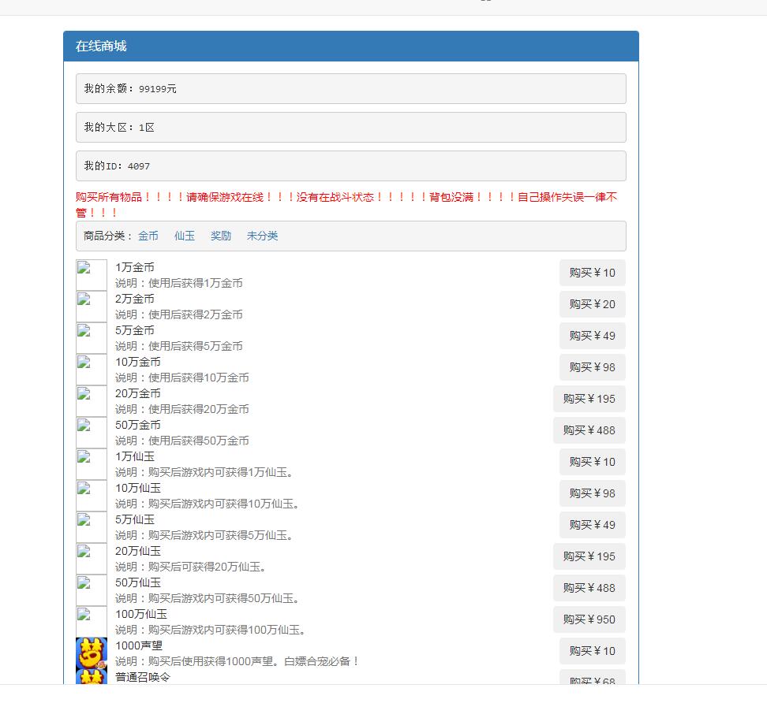
Task: Click the item image beside 100万仙玉
Action: coord(92,622)
